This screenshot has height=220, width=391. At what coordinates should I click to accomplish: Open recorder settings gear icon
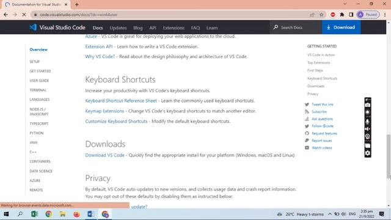tap(368, 153)
